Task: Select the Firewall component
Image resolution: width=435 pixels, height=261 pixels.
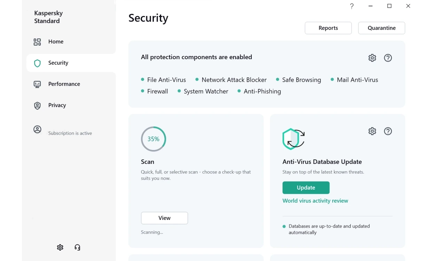Action: 155,91
